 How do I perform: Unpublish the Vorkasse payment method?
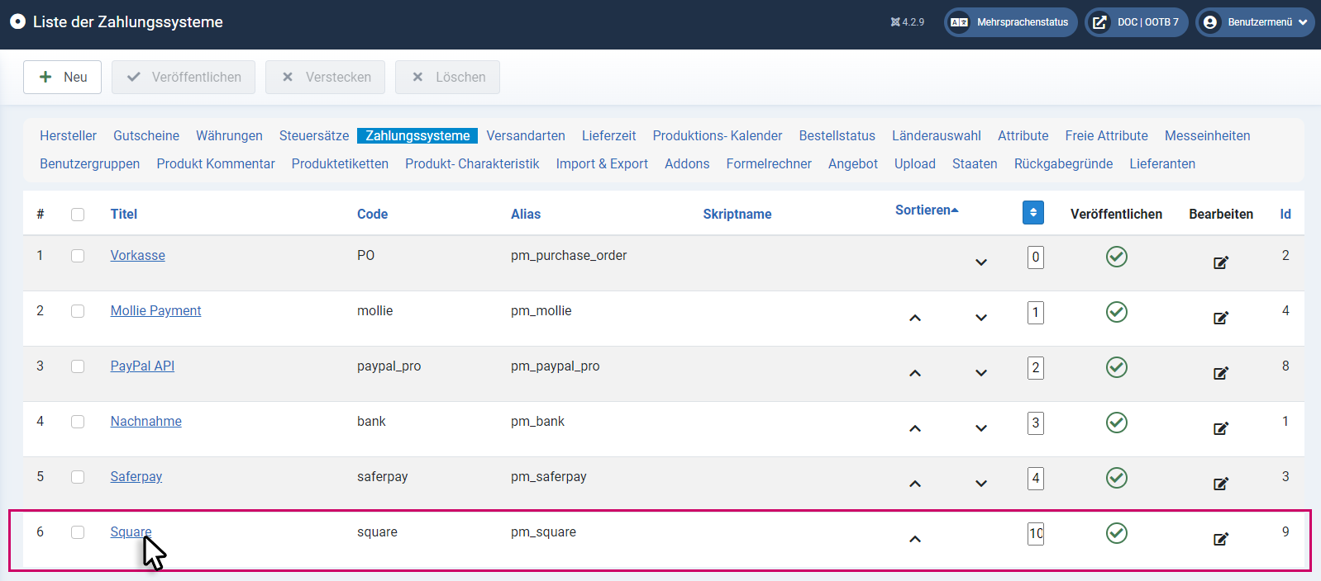pos(1117,257)
